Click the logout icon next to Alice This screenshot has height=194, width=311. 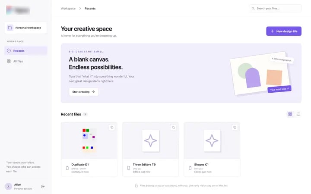click(43, 187)
